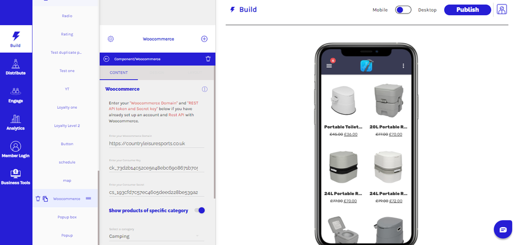
Task: Switch to the DESIGN tab
Action: point(157,73)
